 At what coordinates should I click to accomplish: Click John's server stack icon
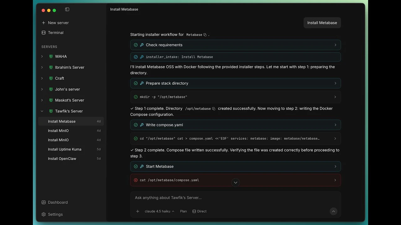51,89
